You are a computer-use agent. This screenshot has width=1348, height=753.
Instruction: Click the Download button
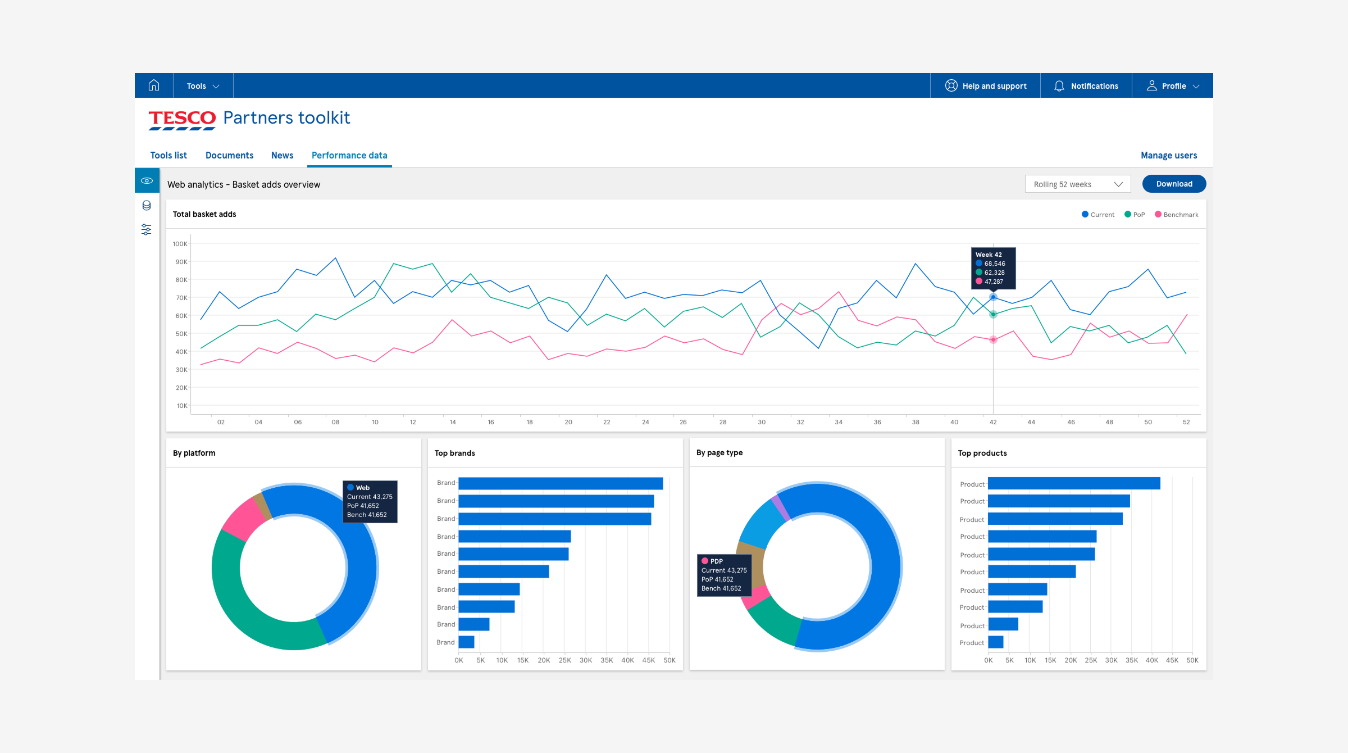pos(1174,184)
